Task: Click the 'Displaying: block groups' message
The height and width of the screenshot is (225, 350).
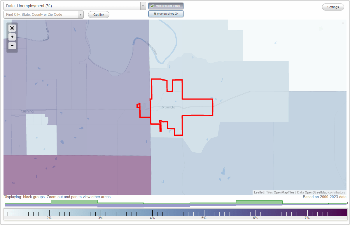Action: [x=57, y=197]
